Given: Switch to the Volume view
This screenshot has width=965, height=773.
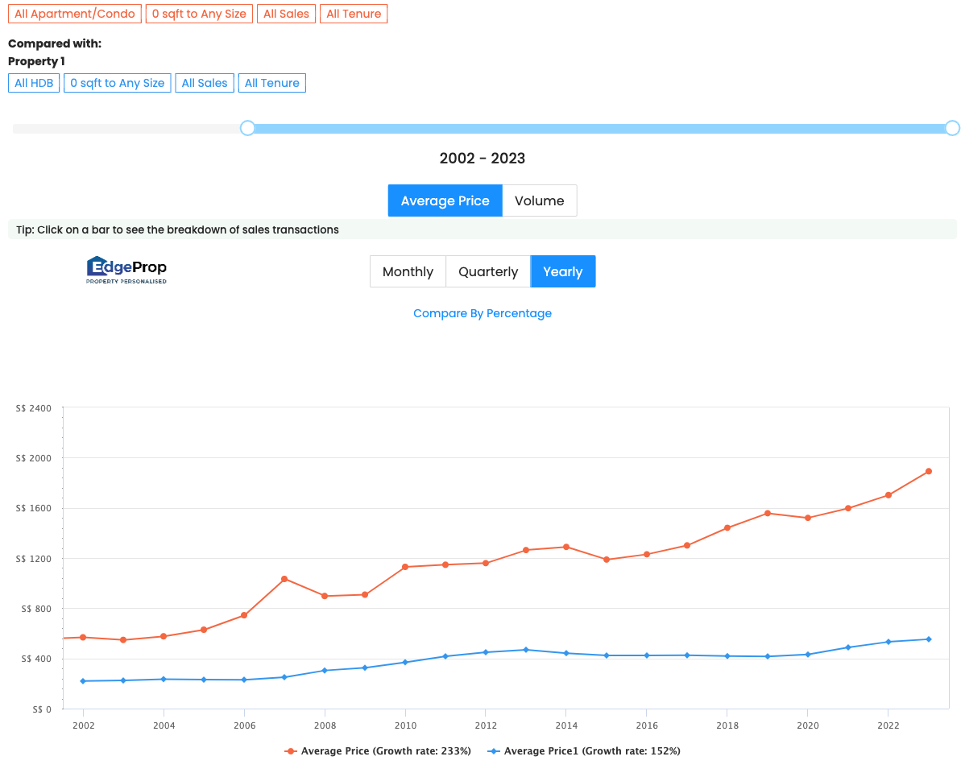Looking at the screenshot, I should click(539, 200).
